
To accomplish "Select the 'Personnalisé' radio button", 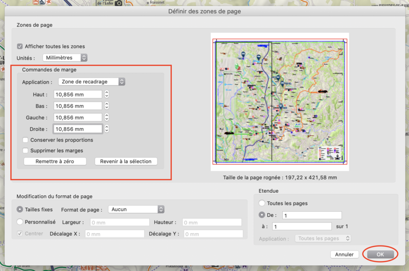I will [x=20, y=222].
